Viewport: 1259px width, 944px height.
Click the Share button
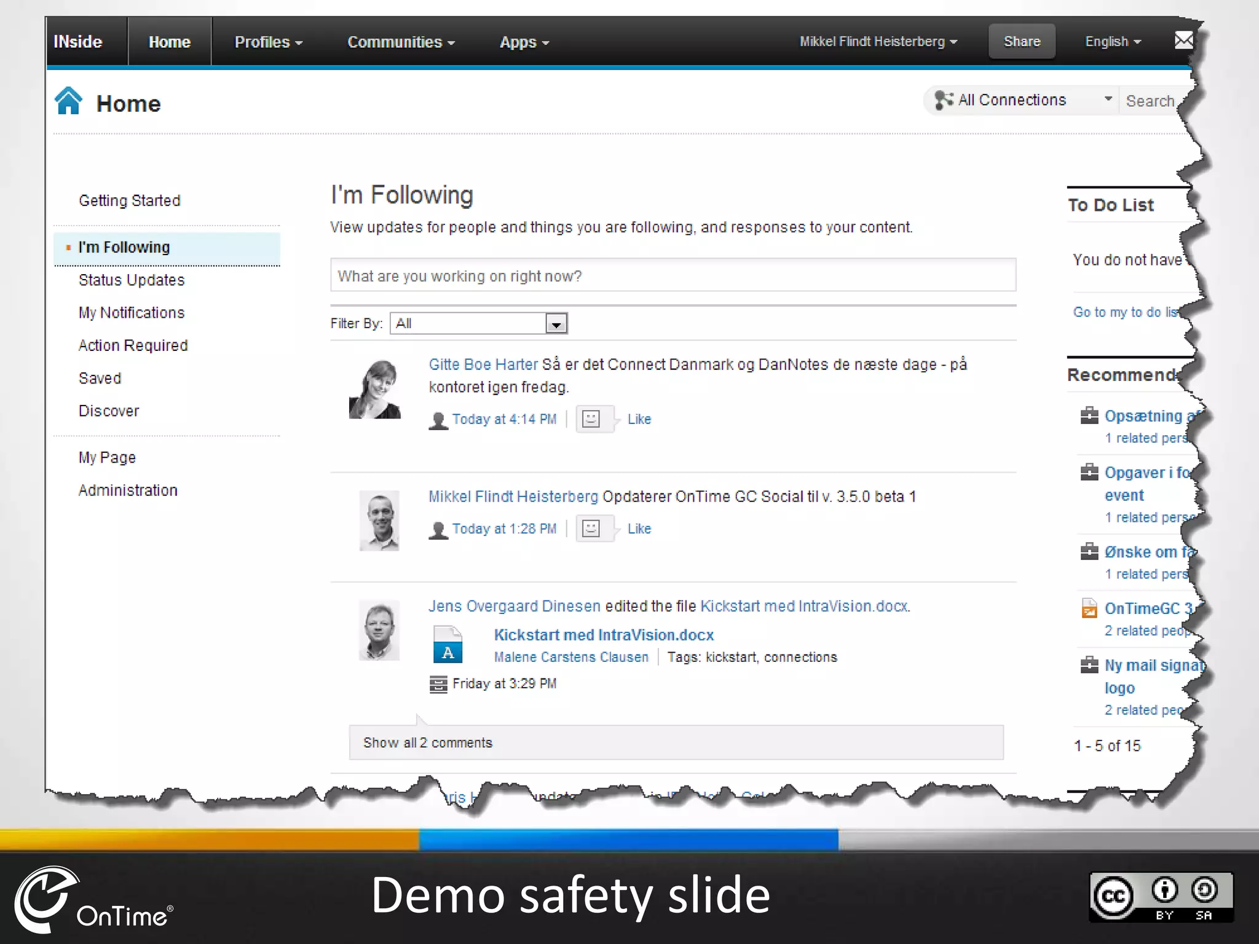[x=1022, y=41]
